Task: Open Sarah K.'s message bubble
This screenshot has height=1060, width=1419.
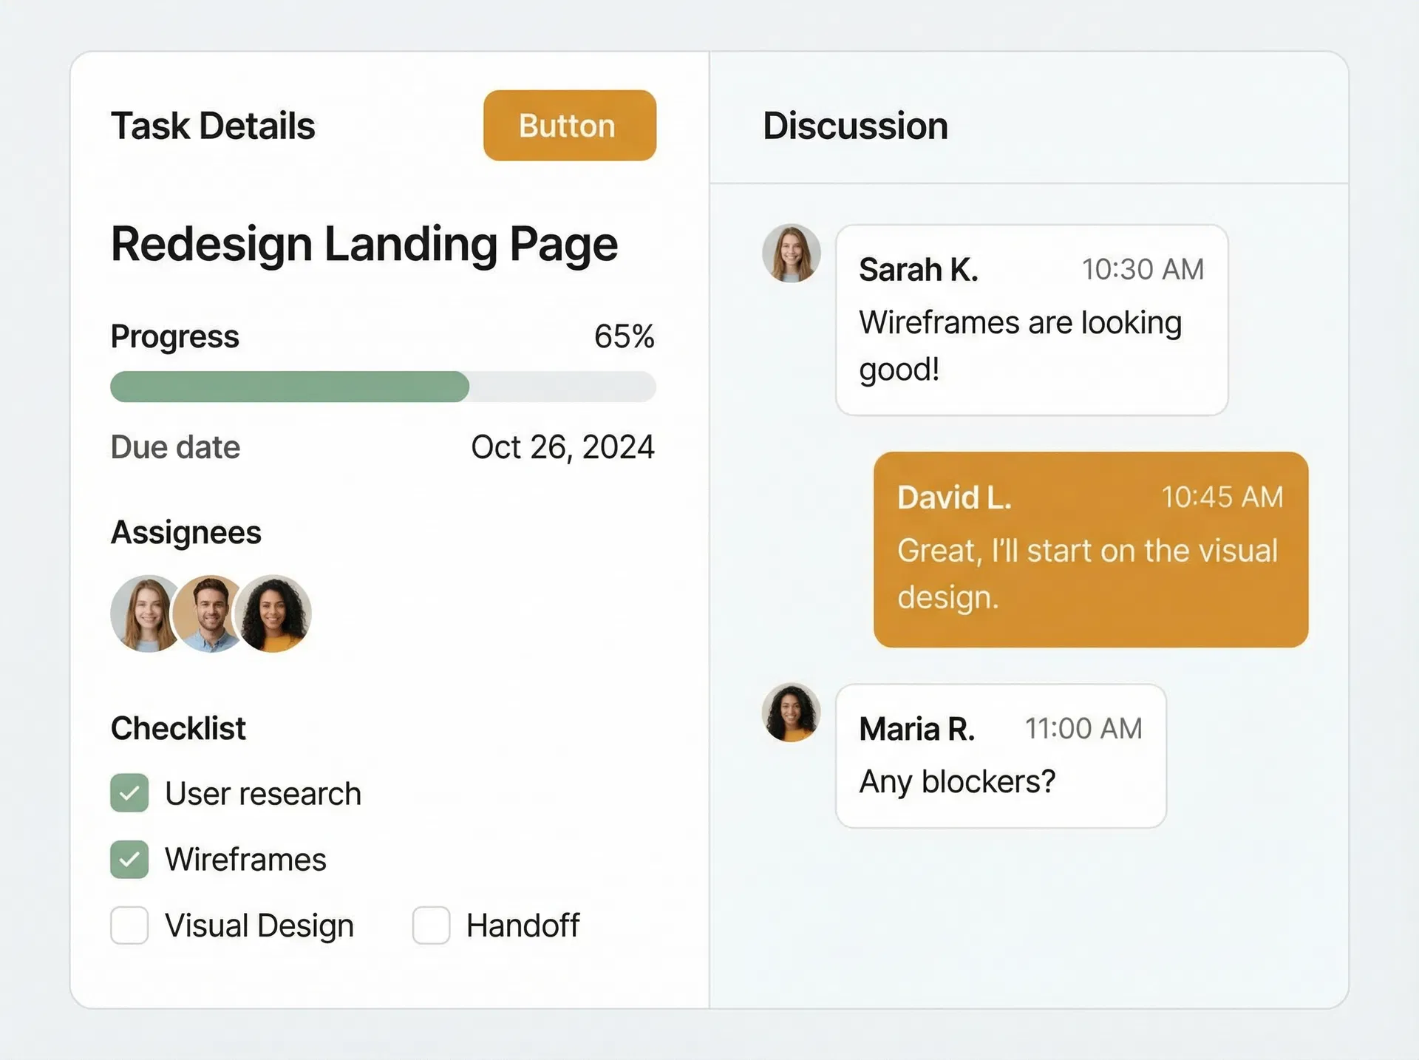Action: pos(1031,318)
